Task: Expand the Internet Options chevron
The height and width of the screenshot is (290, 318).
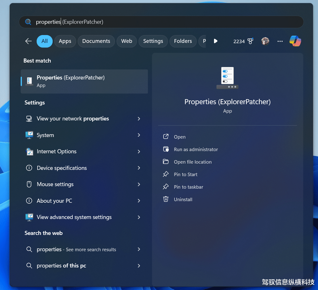Action: click(139, 151)
